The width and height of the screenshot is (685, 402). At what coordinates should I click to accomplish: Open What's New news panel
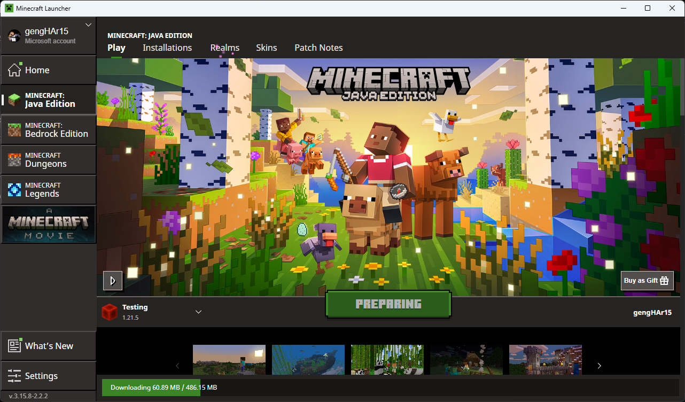point(48,346)
